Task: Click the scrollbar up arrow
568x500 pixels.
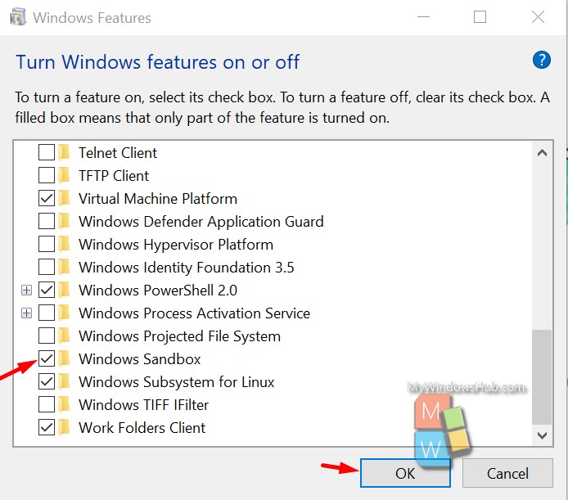Action: pyautogui.click(x=542, y=153)
